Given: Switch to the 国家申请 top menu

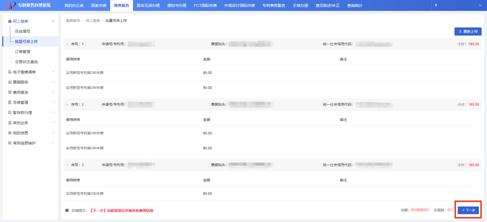Looking at the screenshot, I should click(98, 5).
